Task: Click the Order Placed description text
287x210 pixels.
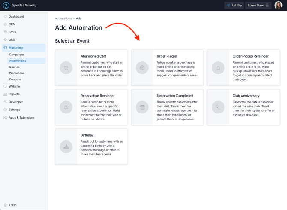Action: coord(177,69)
